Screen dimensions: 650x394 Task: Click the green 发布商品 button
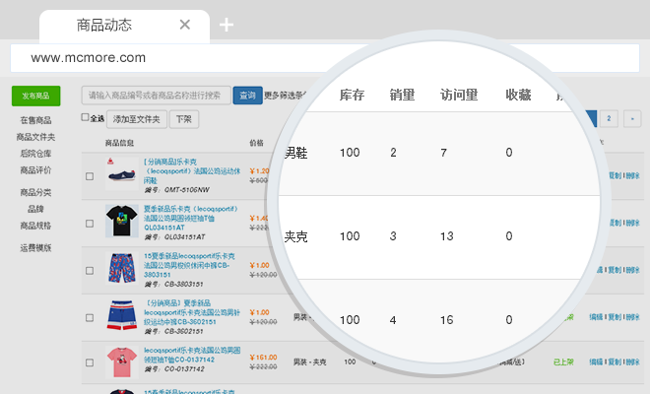pyautogui.click(x=36, y=96)
